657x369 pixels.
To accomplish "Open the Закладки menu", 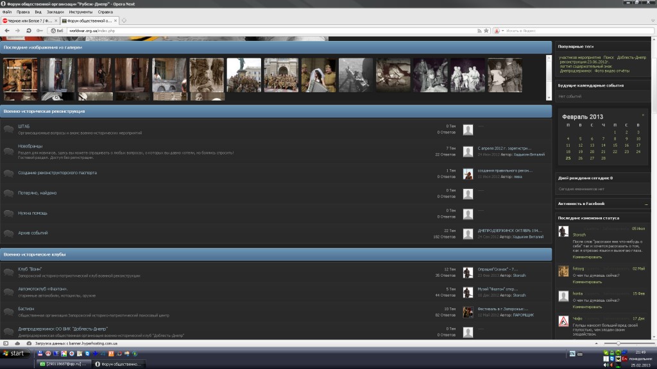I will (x=55, y=12).
